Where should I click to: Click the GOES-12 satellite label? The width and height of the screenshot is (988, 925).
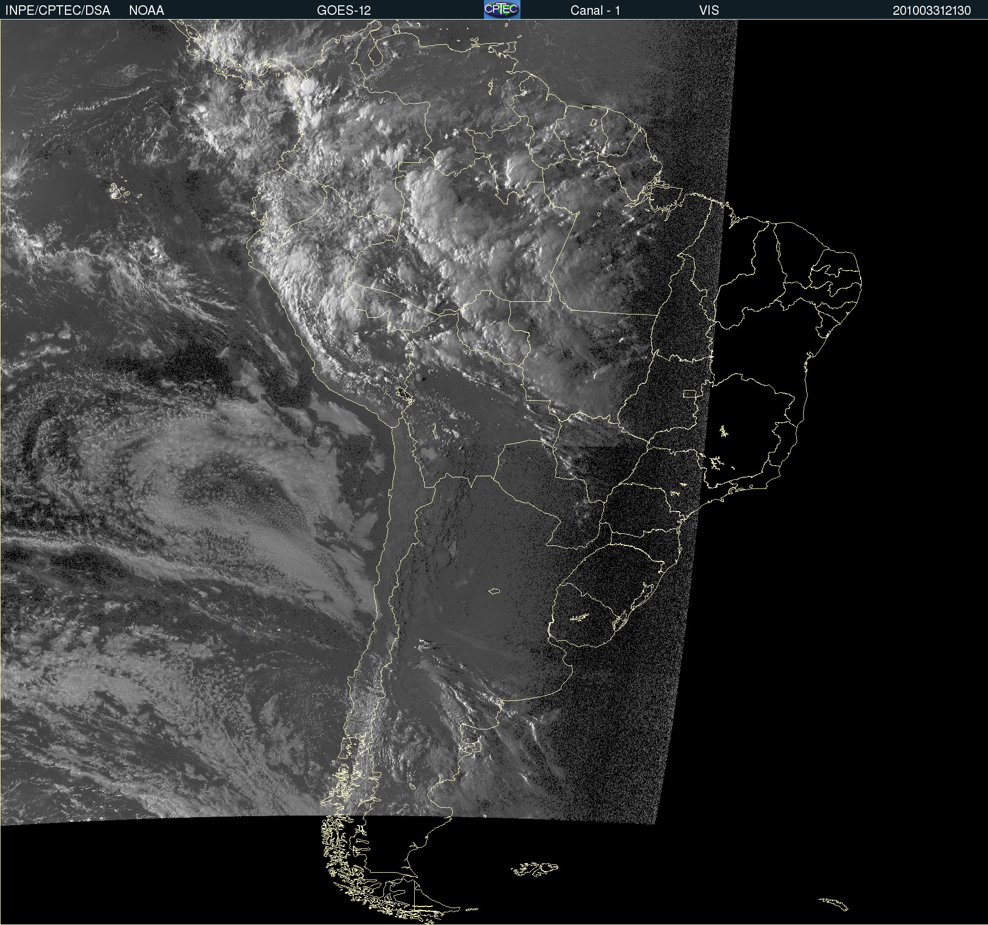tap(344, 11)
